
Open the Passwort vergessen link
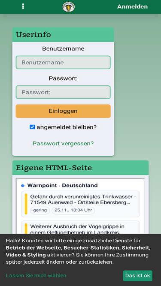pos(63,144)
